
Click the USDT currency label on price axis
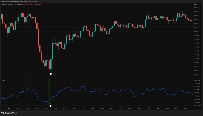[x=196, y=5]
